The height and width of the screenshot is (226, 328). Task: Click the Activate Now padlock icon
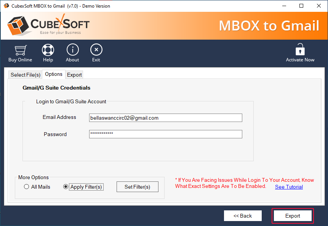tap(300, 50)
